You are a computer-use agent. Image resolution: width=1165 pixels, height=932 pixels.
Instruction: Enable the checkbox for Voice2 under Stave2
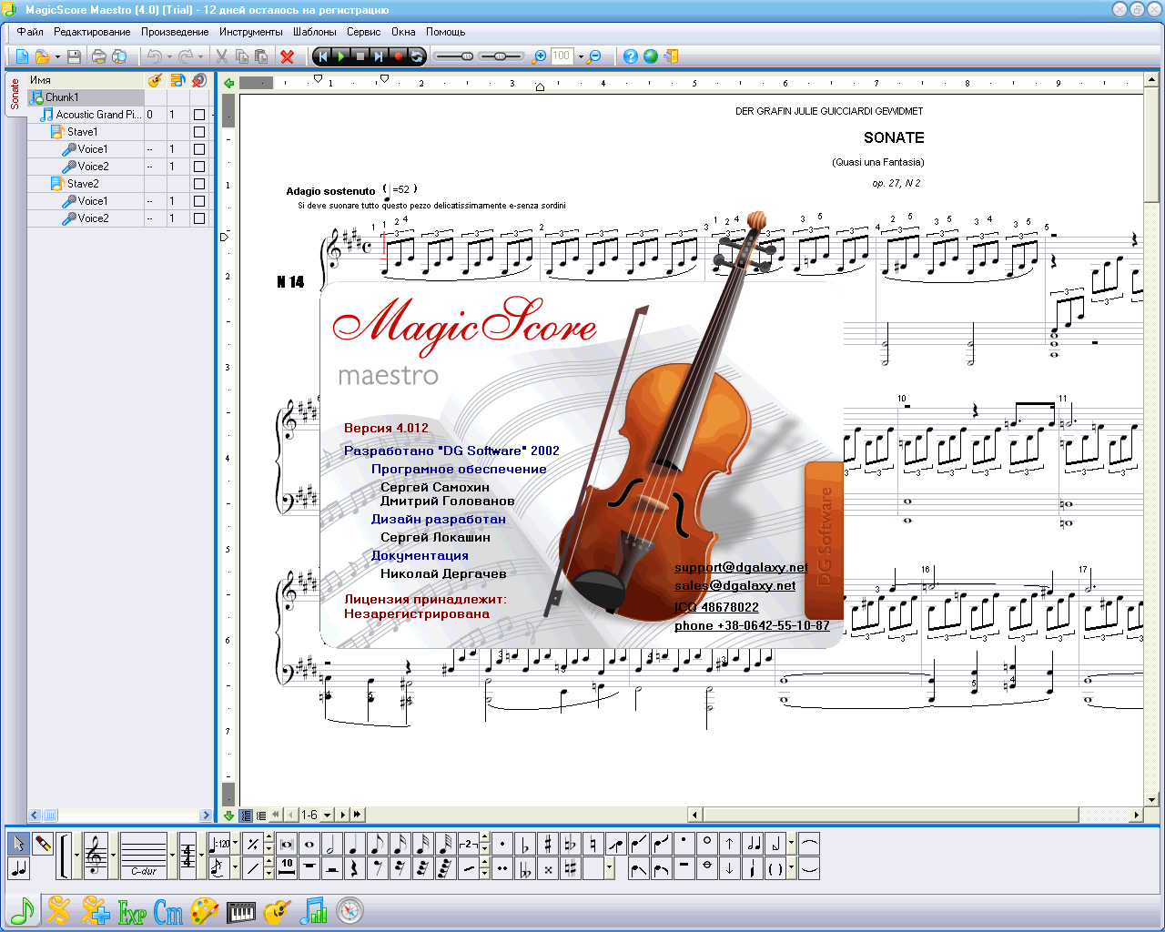[198, 218]
